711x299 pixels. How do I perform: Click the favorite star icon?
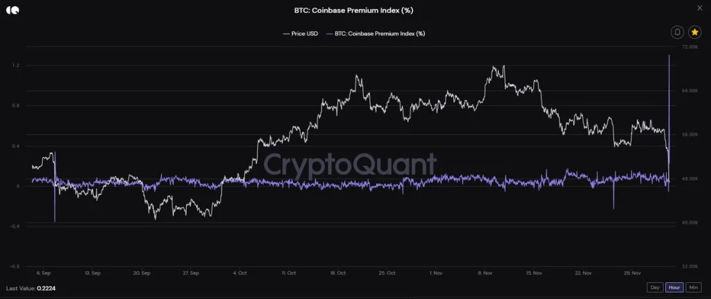point(694,33)
